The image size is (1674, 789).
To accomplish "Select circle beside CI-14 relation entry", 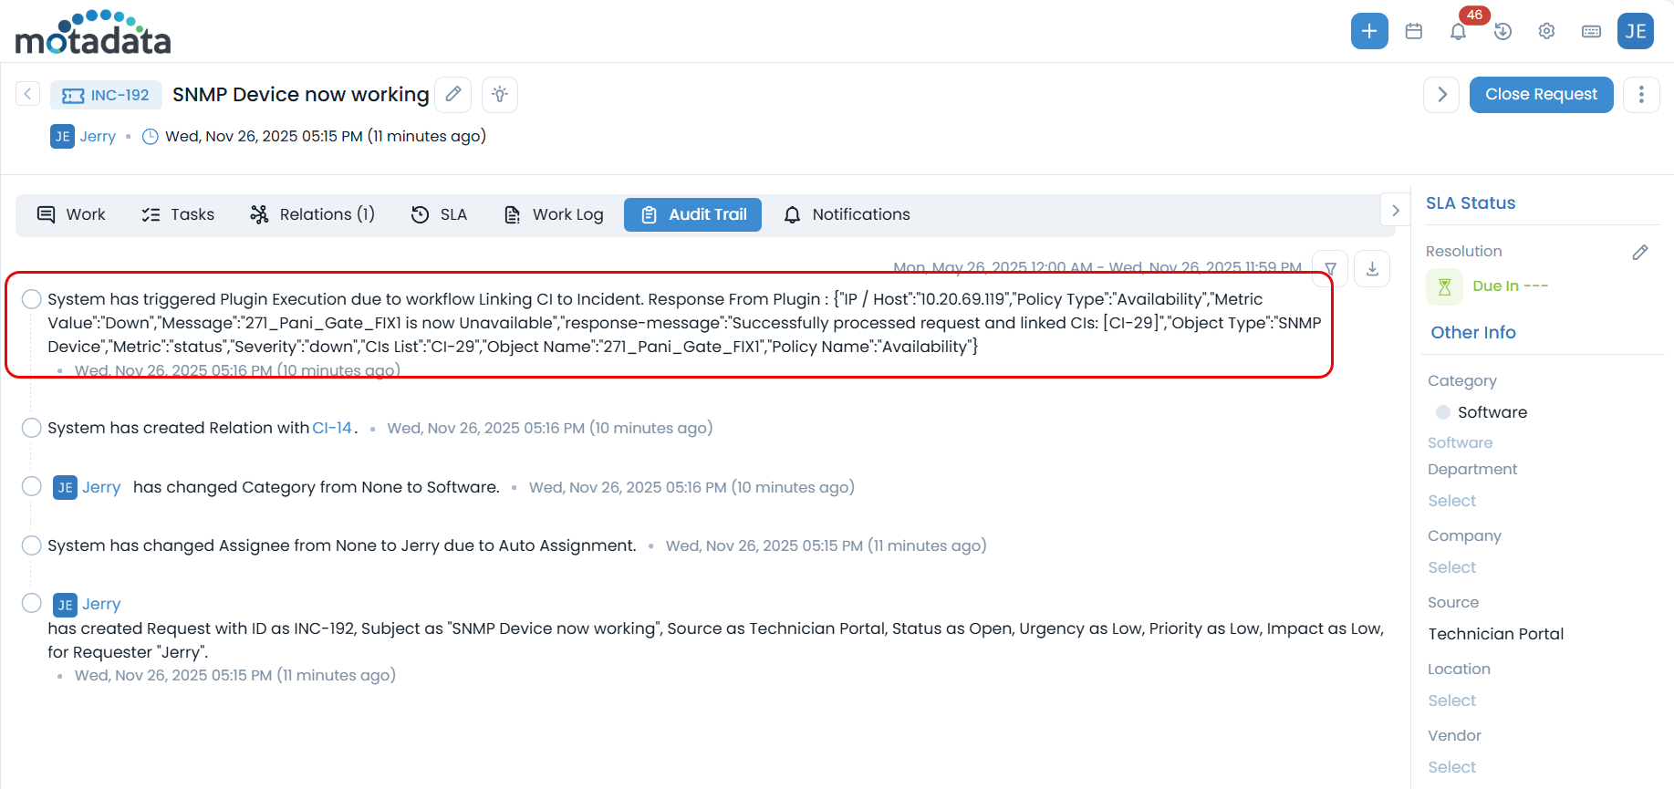I will click(32, 428).
